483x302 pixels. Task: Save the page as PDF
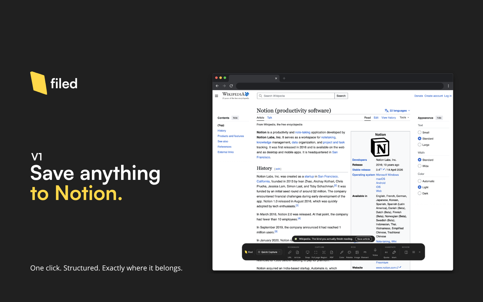pos(331,252)
